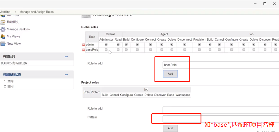Open Manage and Assign Roles breadcrumb
279x132 pixels.
[37, 12]
